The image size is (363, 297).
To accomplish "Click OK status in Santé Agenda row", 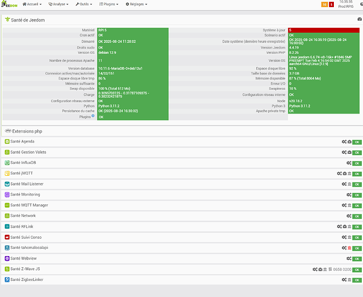I will click(356, 142).
